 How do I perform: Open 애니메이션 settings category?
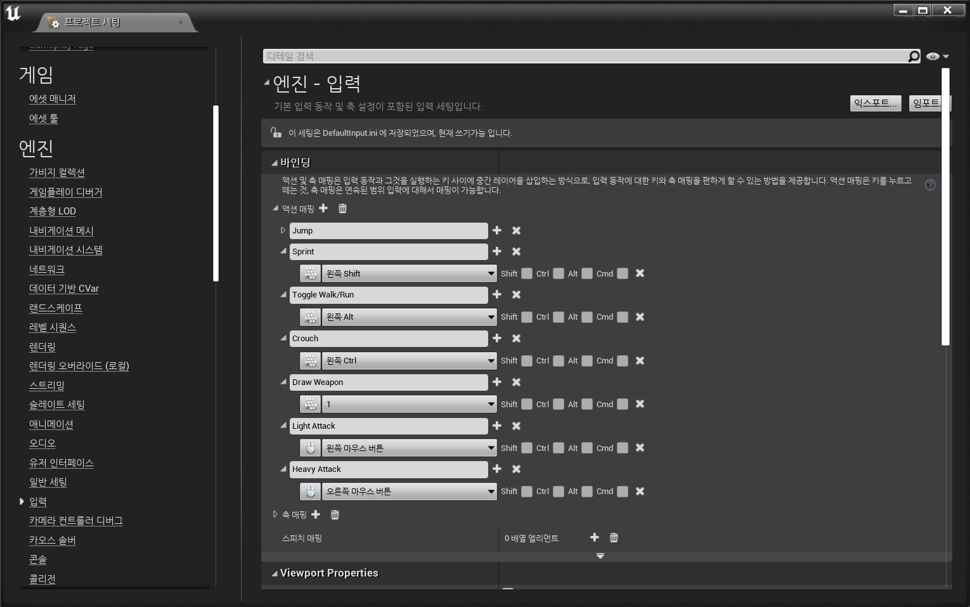pos(51,424)
